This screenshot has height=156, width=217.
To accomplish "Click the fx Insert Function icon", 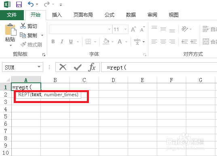I will [x=92, y=67].
